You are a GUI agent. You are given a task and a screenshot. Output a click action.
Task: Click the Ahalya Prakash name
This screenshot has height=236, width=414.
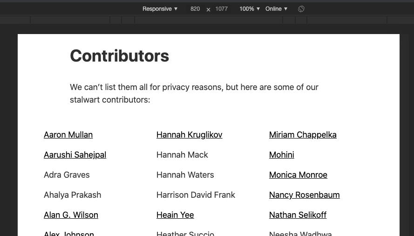tap(72, 195)
